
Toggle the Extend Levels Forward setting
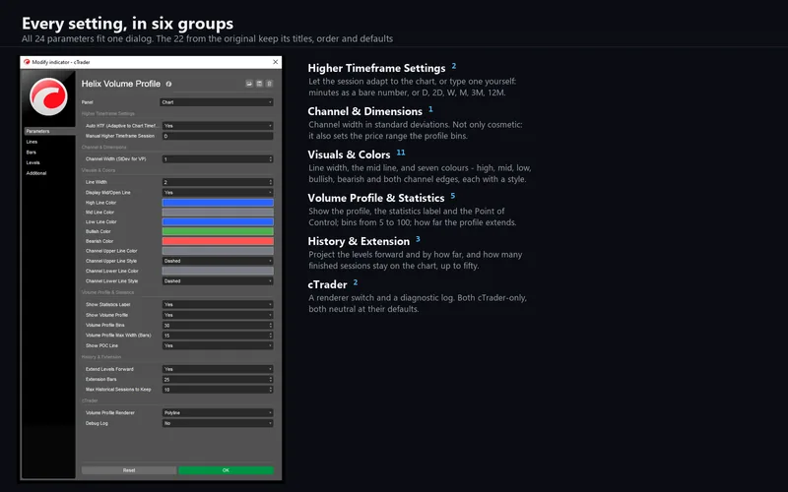(x=218, y=369)
